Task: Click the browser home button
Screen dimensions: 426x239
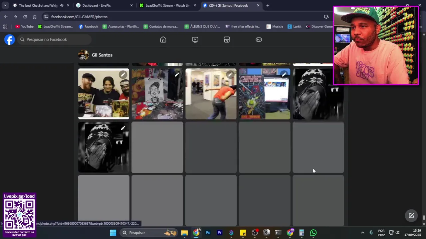Action: 35,17
